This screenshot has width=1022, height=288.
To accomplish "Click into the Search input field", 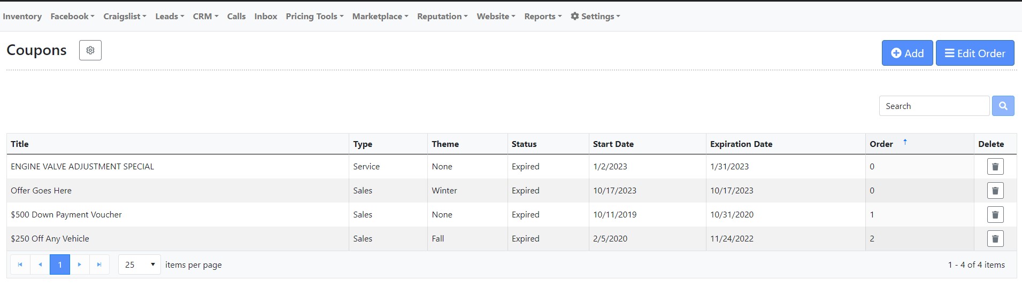I will click(x=934, y=106).
